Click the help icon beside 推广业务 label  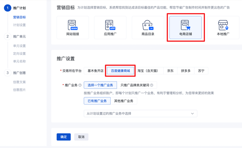point(80,85)
